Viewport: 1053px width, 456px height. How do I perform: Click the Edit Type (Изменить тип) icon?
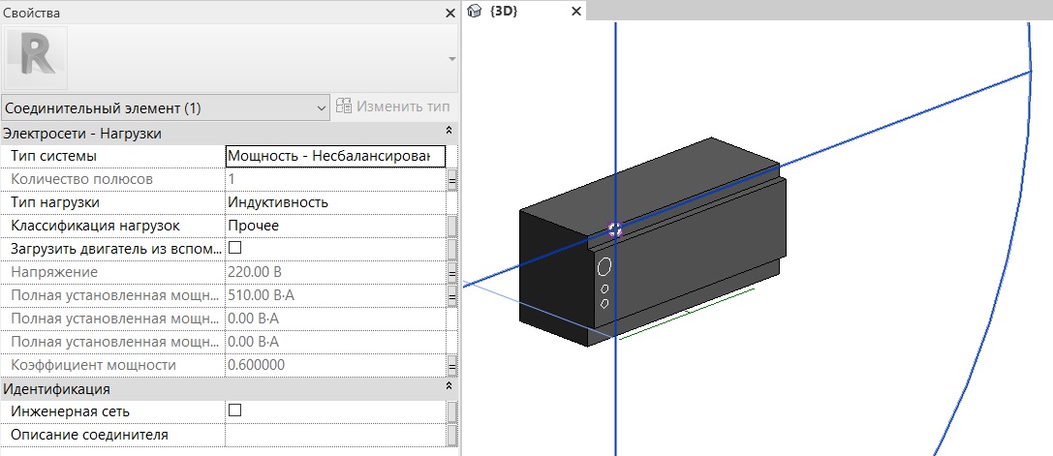tap(343, 106)
